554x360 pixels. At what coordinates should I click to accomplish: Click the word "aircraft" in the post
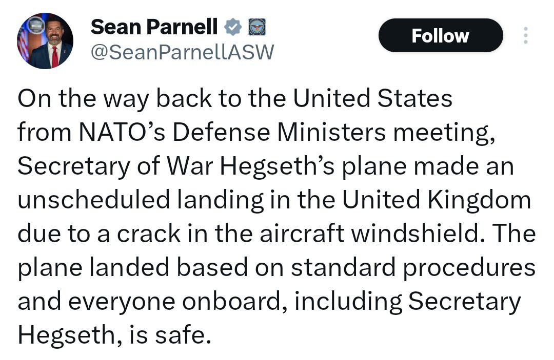[x=302, y=234]
